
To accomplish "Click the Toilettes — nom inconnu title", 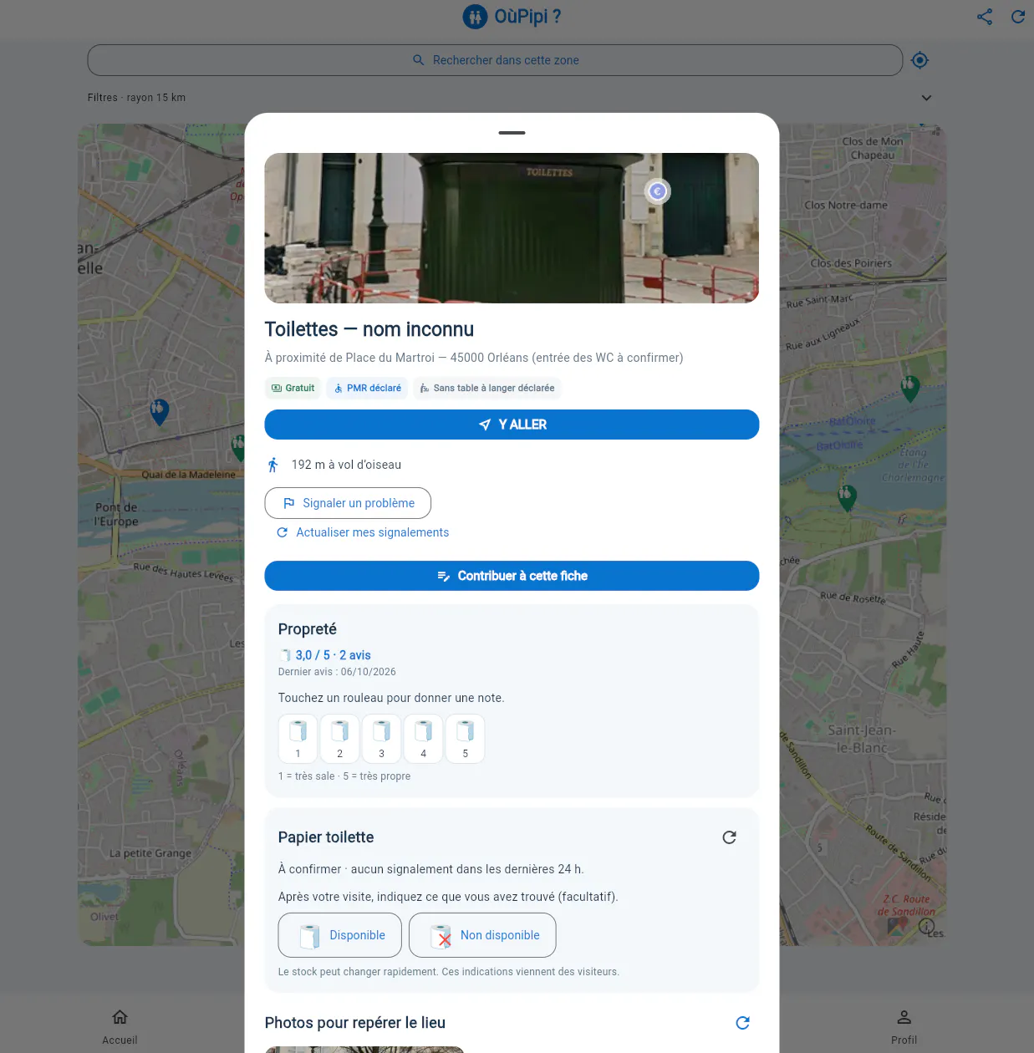I will [369, 329].
